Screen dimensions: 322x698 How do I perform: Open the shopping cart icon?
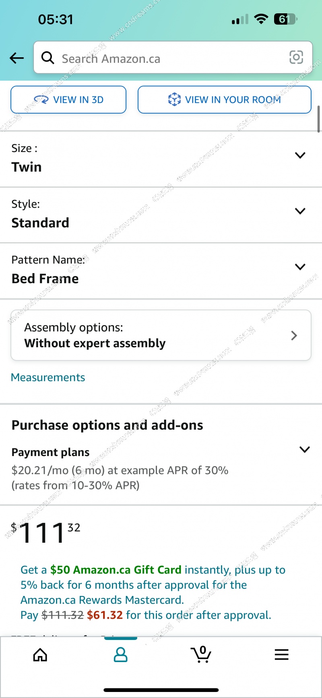[x=201, y=654]
